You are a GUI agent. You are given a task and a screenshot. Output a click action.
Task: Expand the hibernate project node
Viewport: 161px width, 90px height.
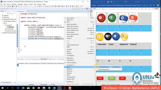(1, 17)
